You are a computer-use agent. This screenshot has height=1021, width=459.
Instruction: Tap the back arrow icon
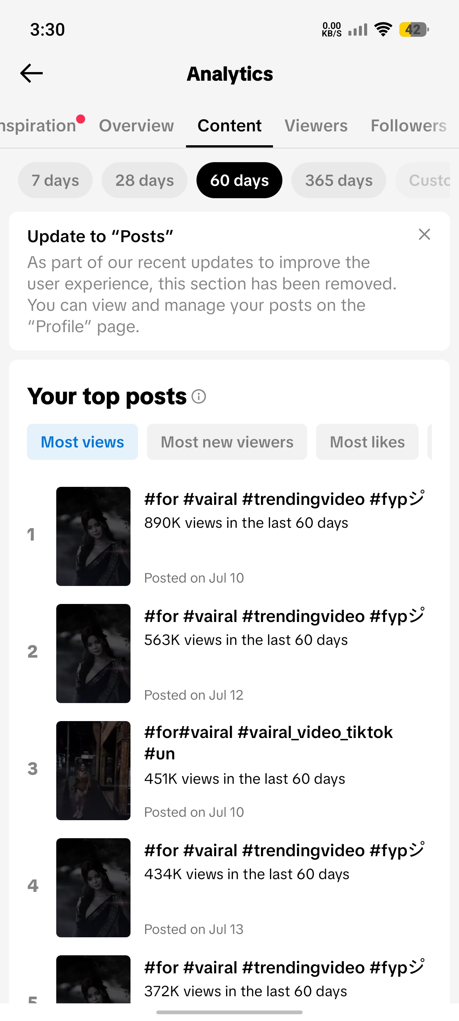(x=31, y=73)
